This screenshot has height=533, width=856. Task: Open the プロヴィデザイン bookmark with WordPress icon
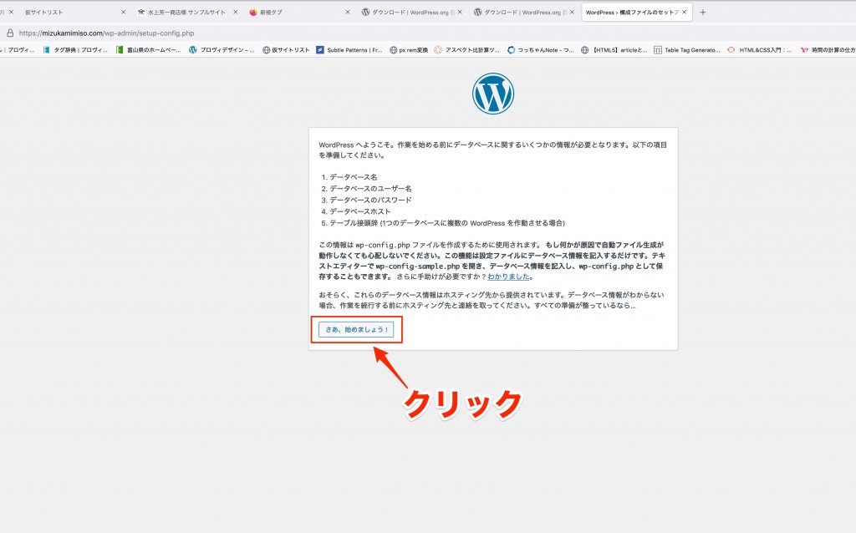(222, 50)
